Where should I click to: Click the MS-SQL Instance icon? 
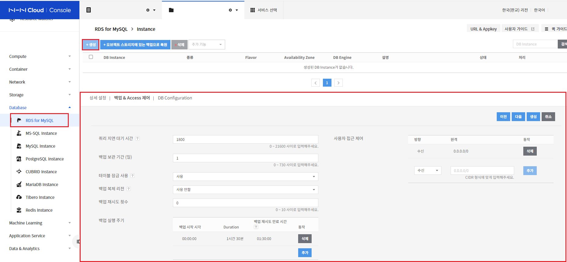[x=19, y=133]
